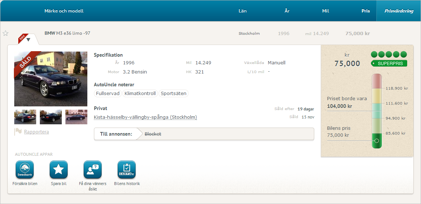Select the first small car thumbnail
Image resolution: width=421 pixels, height=204 pixels.
[x=25, y=117]
